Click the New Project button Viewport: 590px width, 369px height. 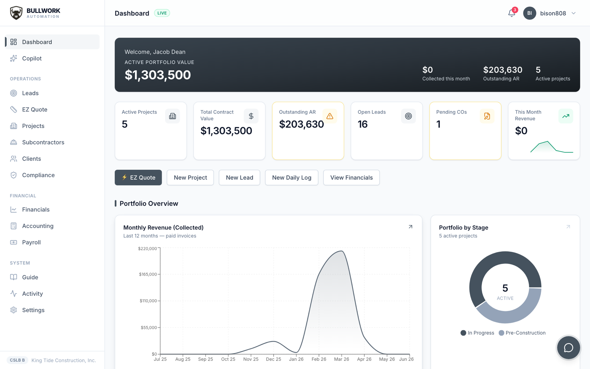190,177
